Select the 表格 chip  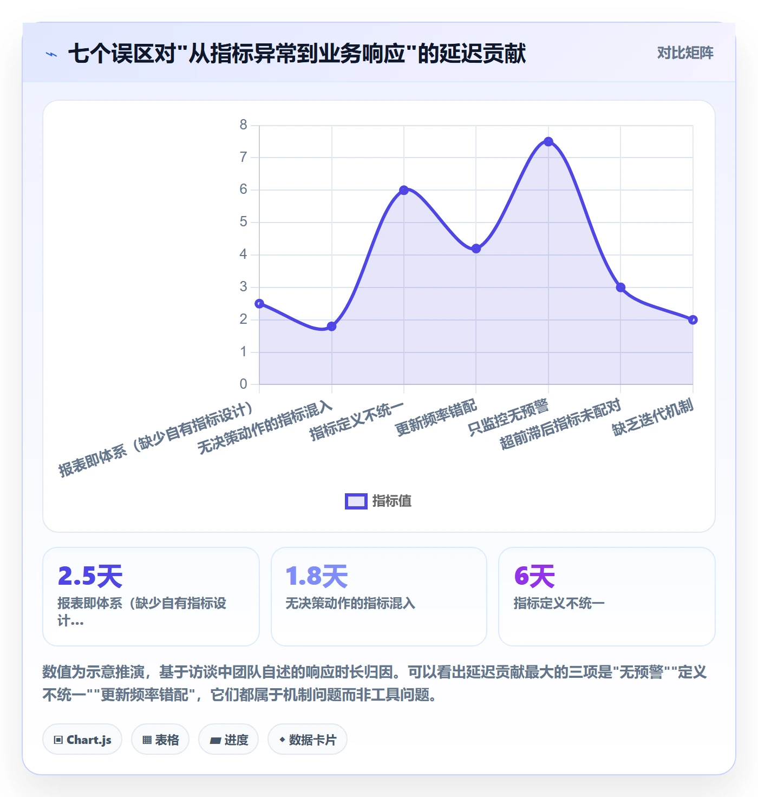click(x=160, y=740)
